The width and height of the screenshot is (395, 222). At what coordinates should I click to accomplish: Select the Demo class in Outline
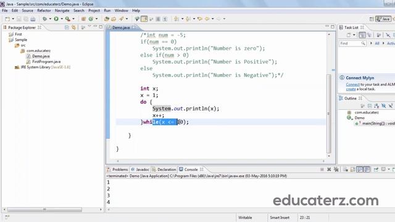(x=359, y=118)
